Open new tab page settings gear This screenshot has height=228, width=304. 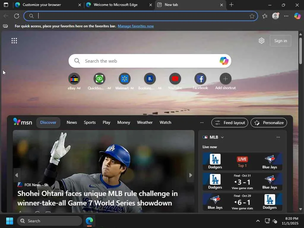(262, 41)
